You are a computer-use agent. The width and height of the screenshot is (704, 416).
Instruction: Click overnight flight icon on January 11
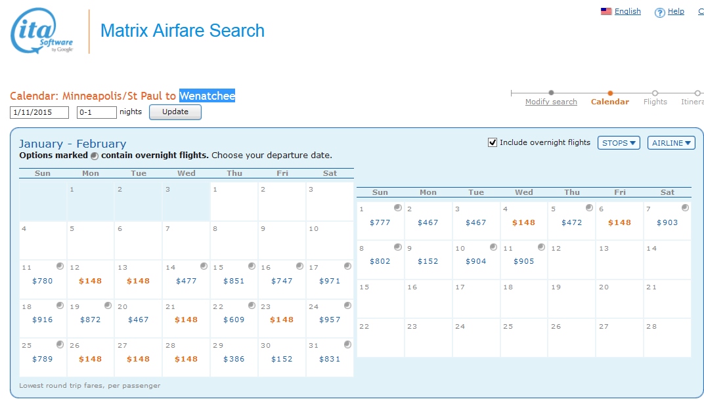(x=60, y=266)
